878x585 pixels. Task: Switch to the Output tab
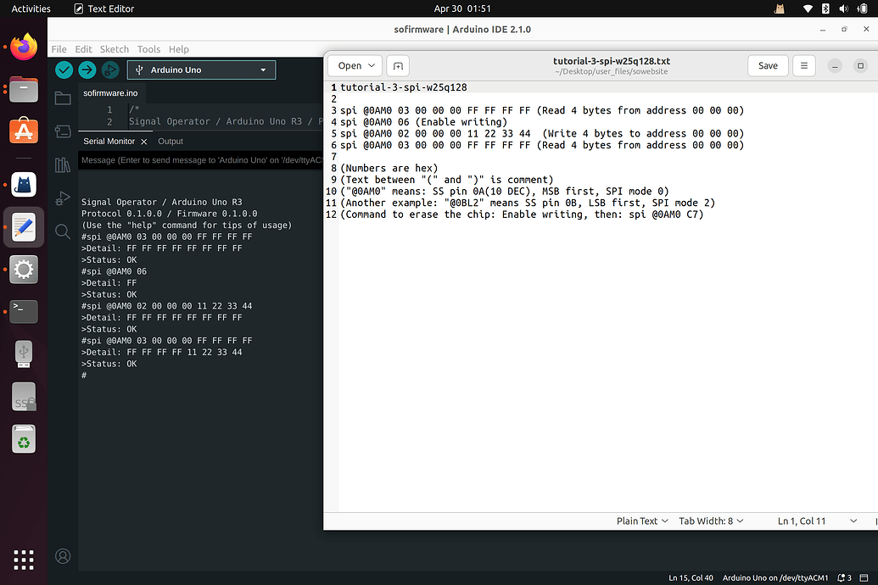(170, 141)
